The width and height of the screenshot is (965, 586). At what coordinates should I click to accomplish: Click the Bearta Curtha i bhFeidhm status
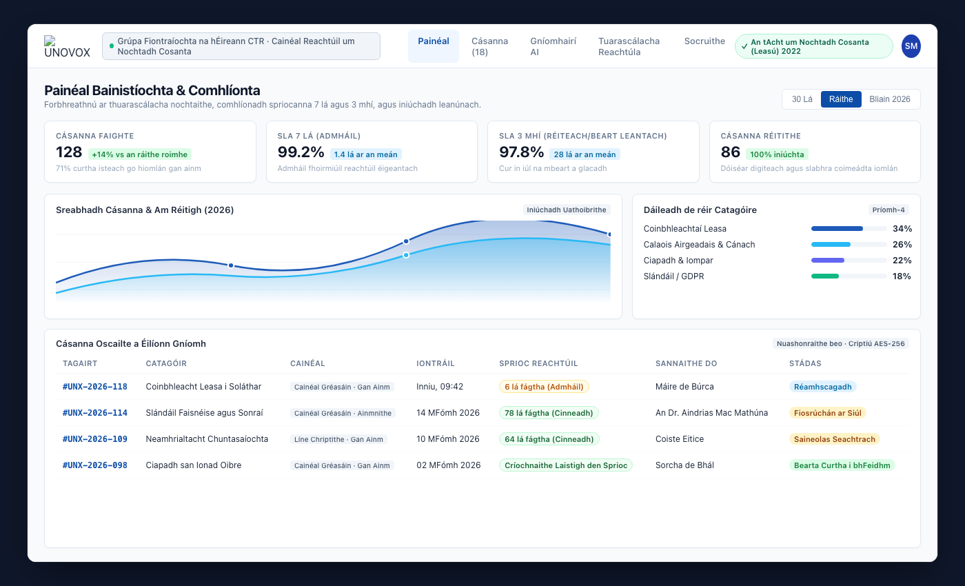[842, 465]
